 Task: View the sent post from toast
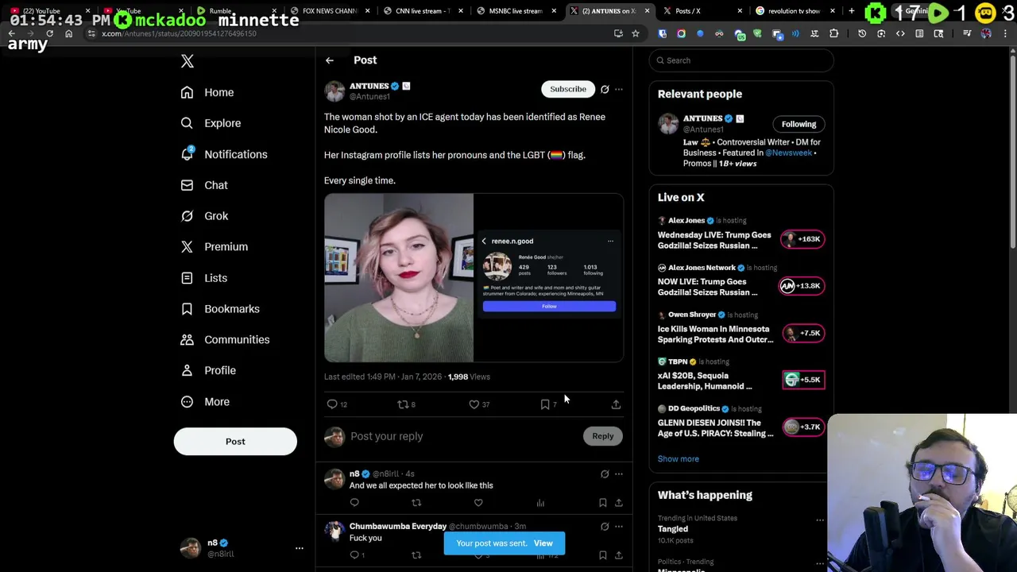(543, 543)
